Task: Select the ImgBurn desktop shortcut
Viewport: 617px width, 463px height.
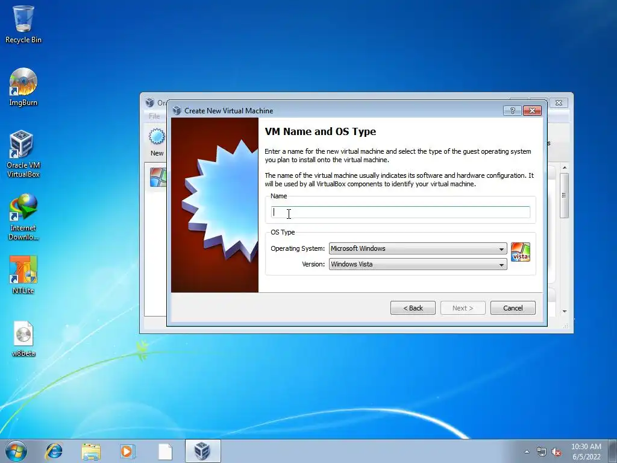Action: [23, 87]
